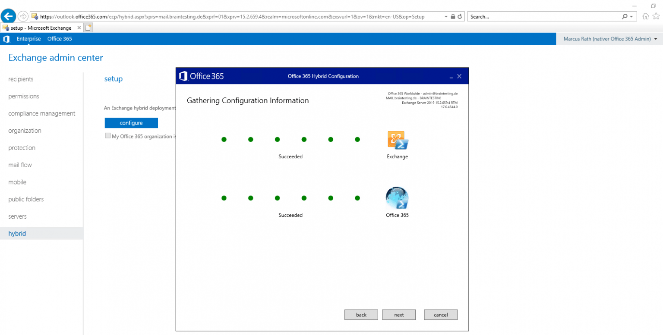
Task: Click the second Succeeded progress indicator dots
Action: (290, 198)
